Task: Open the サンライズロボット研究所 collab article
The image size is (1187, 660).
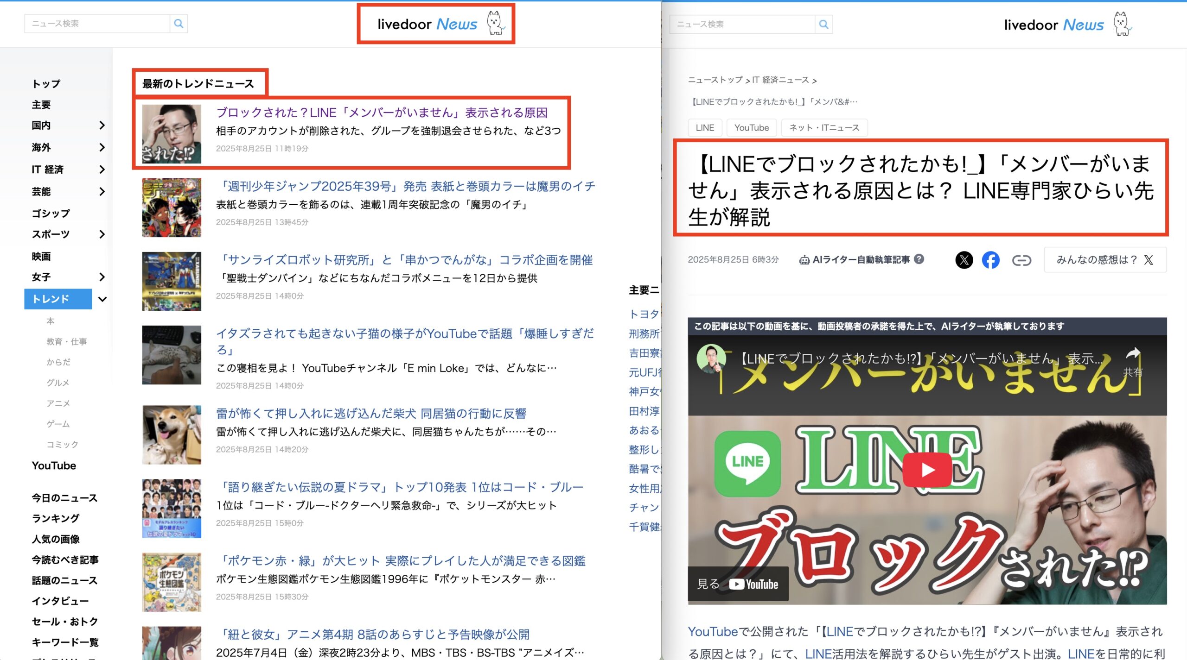Action: [x=404, y=260]
